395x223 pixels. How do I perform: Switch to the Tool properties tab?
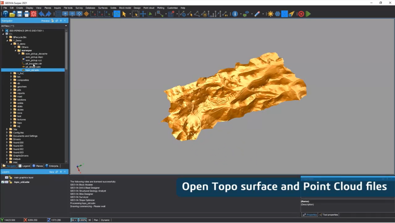pos(329,215)
